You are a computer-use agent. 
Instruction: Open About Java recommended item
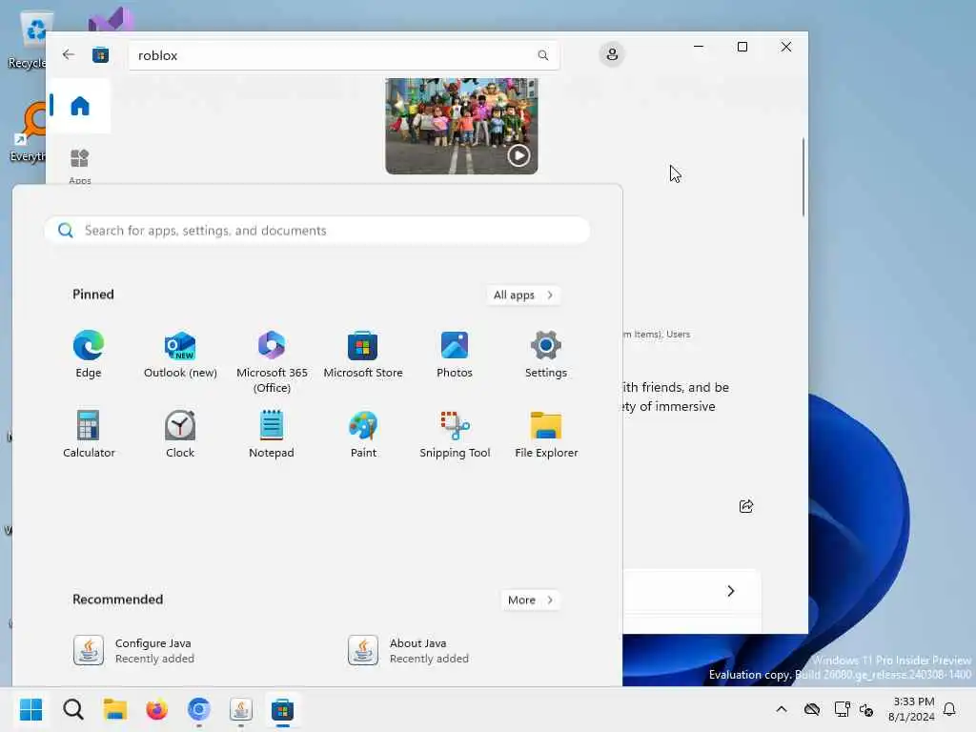408,650
